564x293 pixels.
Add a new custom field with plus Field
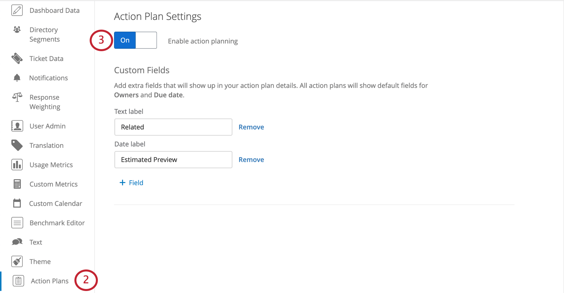pos(131,183)
